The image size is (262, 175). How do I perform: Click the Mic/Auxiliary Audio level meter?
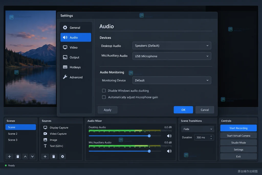pos(130,146)
